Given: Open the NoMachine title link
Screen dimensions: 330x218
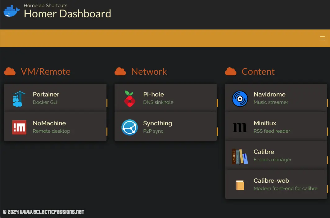Looking at the screenshot, I should 49,123.
